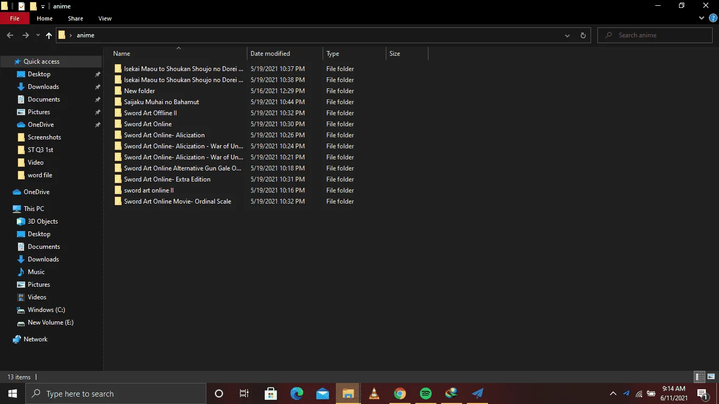Open pinned Desktop under Quick access
The width and height of the screenshot is (719, 404).
[39, 74]
